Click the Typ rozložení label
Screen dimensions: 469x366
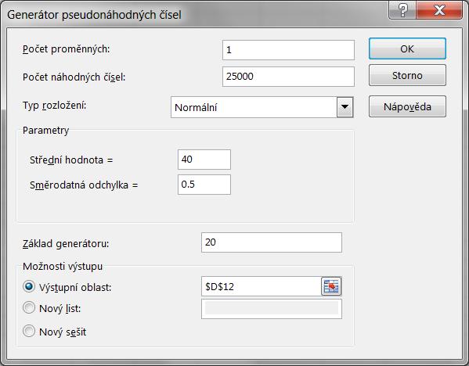click(x=55, y=106)
